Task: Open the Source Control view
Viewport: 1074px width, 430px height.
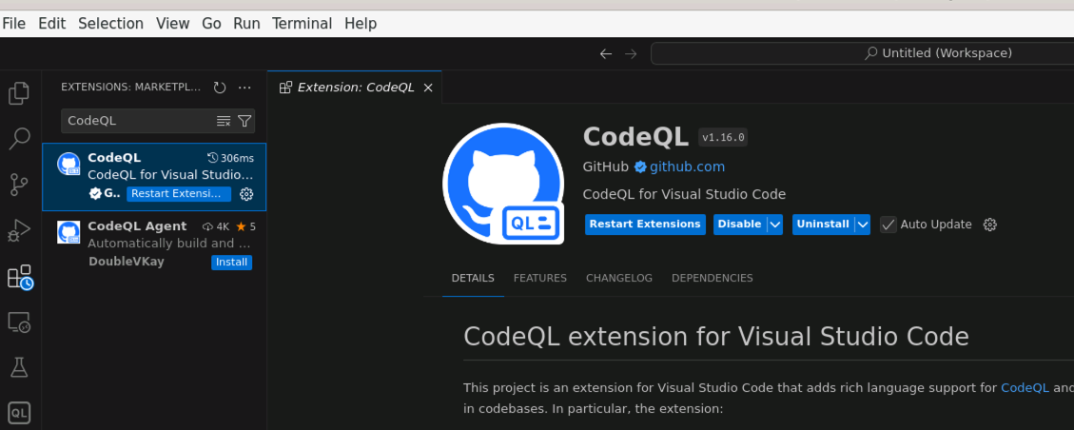Action: [19, 185]
